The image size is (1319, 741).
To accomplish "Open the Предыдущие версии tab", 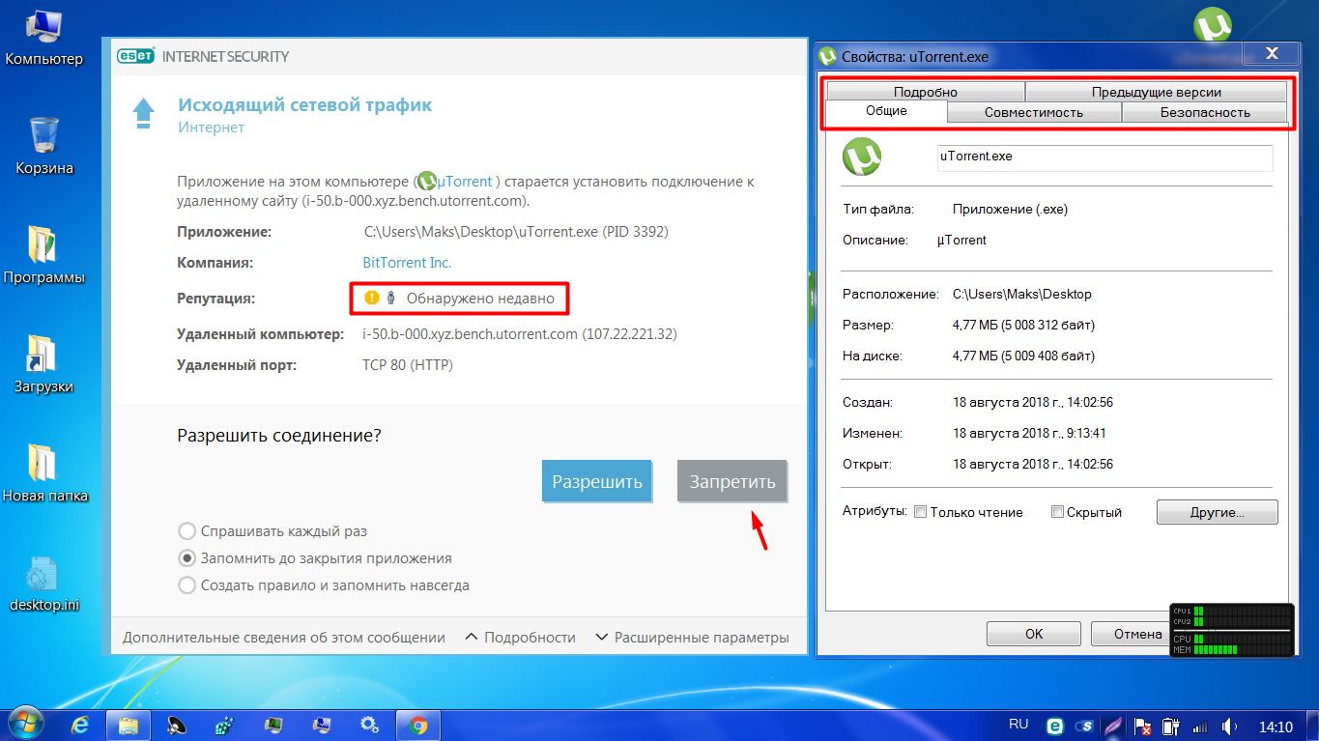I will [x=1156, y=93].
